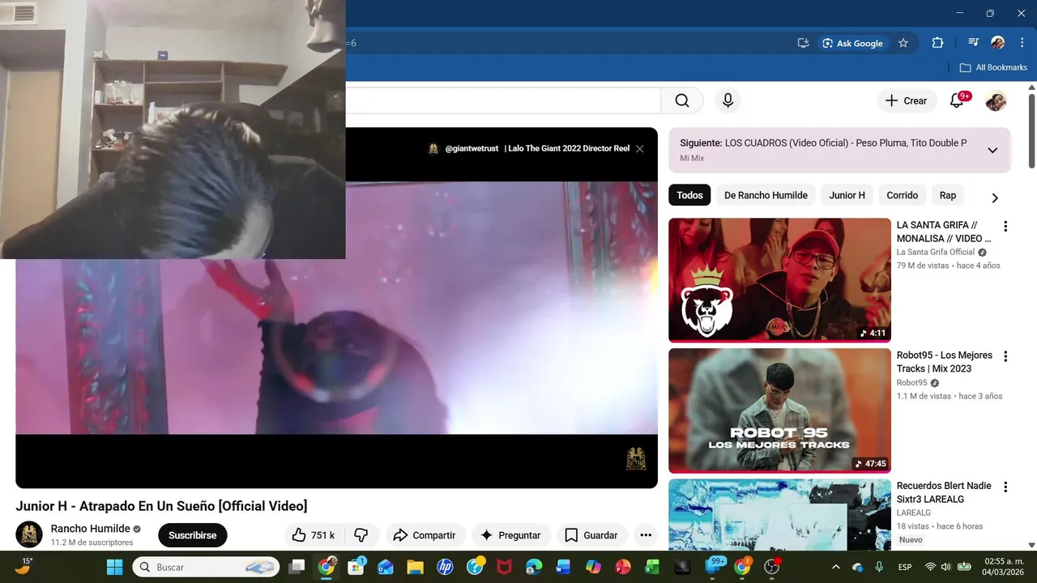Open more actions three-dot button under video
The width and height of the screenshot is (1037, 583).
(645, 535)
